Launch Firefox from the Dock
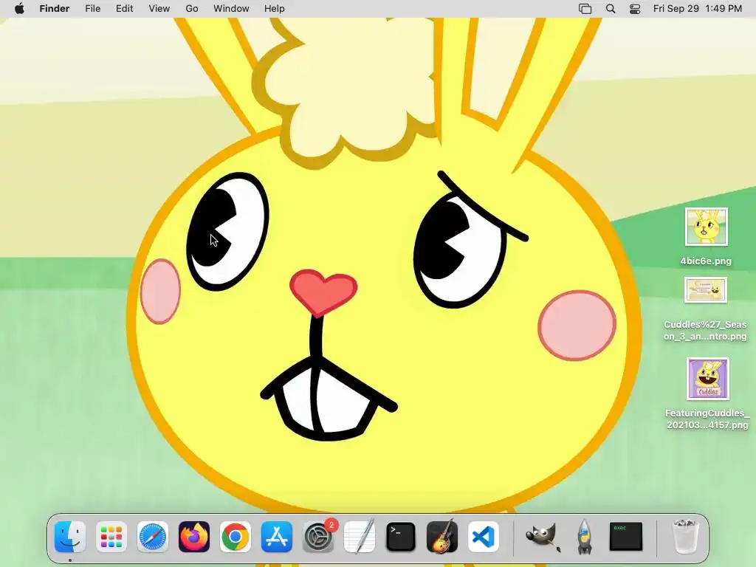 click(x=194, y=537)
